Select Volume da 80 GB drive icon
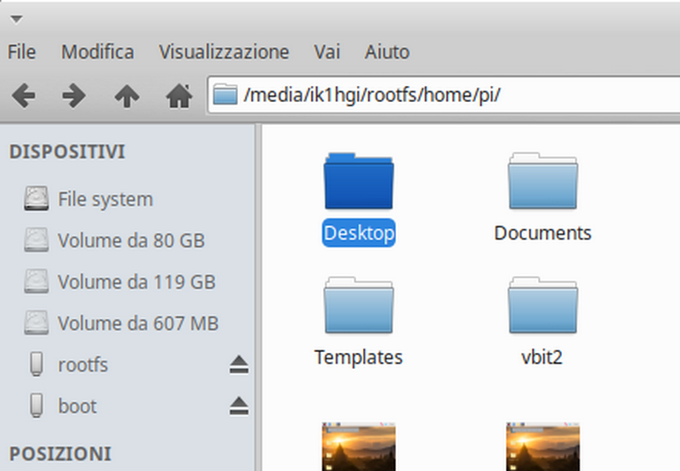Image resolution: width=680 pixels, height=471 pixels. click(x=37, y=240)
